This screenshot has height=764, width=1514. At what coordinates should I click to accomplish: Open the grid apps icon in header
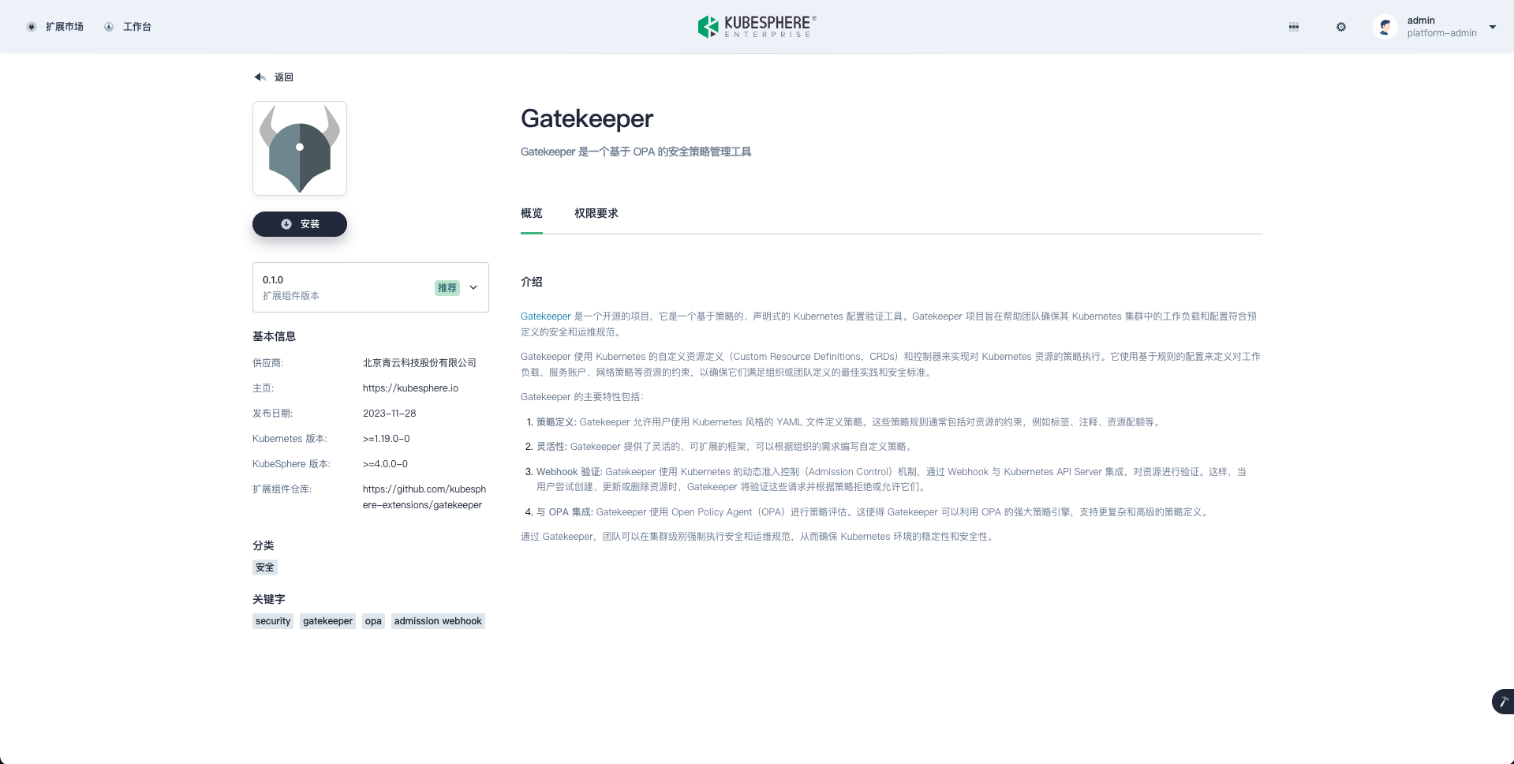pos(1294,27)
